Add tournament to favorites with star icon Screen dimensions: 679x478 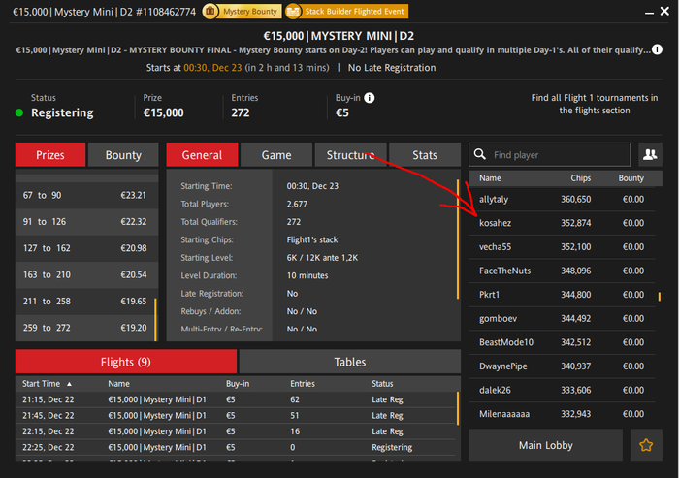click(646, 445)
